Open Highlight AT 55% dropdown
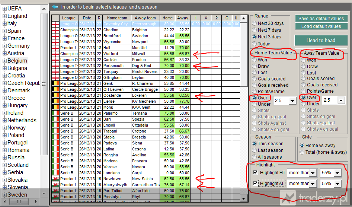Image resolution: width=352 pixels, height=207 pixels. (x=337, y=184)
